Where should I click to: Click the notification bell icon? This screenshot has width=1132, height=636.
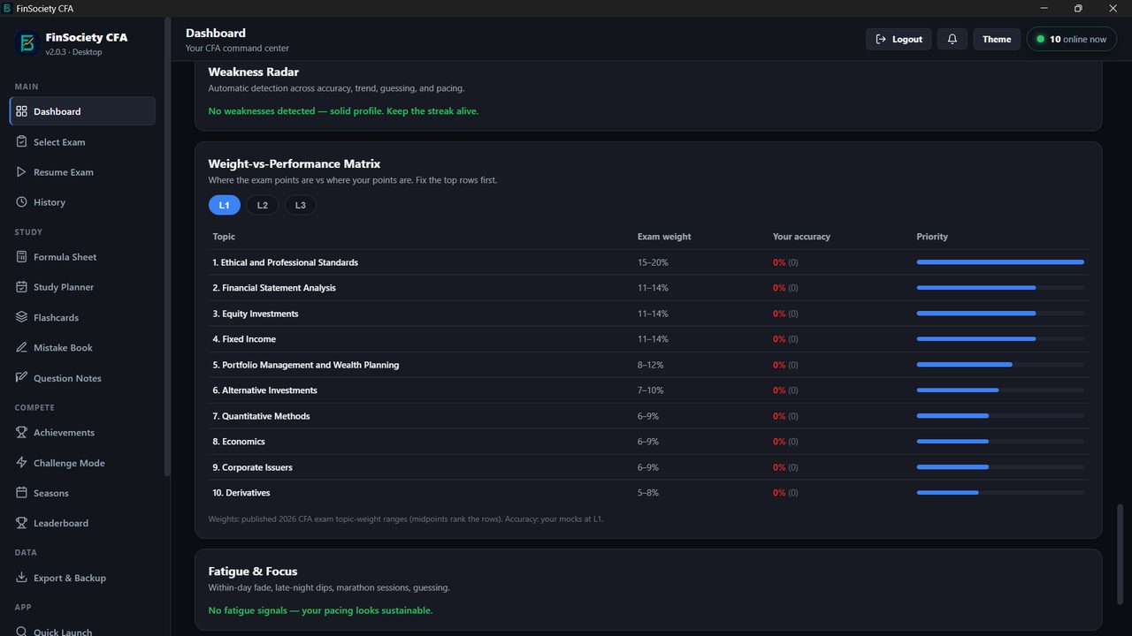tap(952, 39)
